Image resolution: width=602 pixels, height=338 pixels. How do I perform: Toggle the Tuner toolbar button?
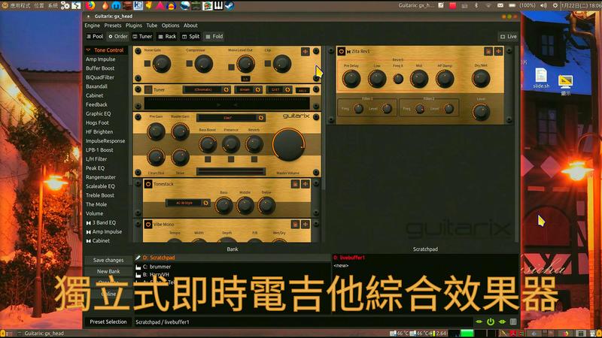pyautogui.click(x=142, y=36)
